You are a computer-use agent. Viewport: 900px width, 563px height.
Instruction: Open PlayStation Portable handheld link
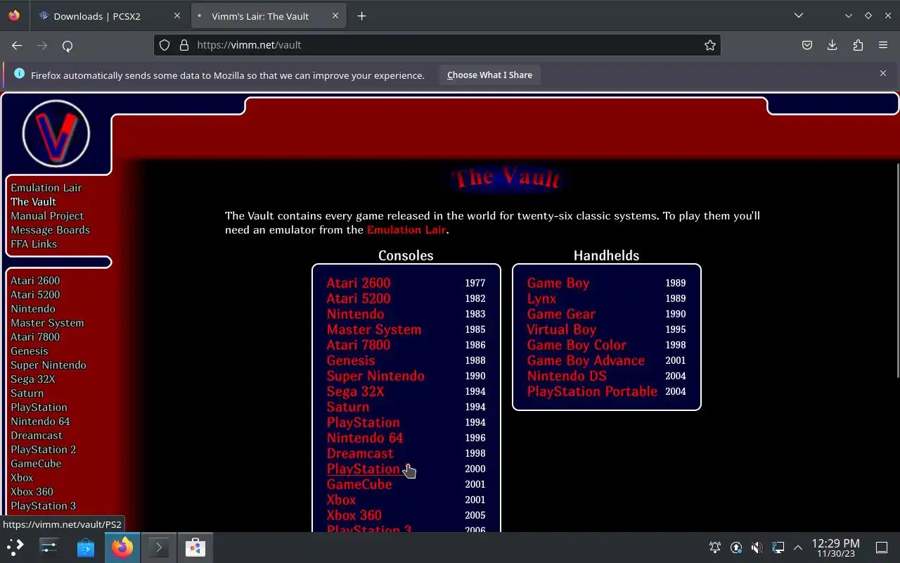coord(592,391)
